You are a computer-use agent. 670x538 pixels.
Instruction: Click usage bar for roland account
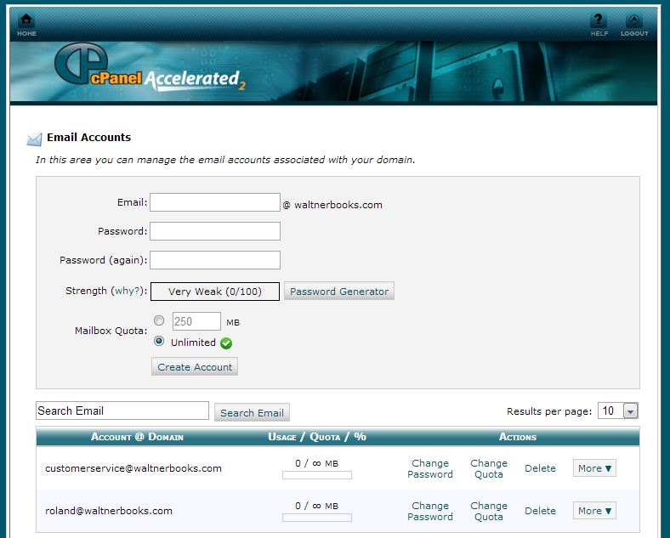coord(317,518)
